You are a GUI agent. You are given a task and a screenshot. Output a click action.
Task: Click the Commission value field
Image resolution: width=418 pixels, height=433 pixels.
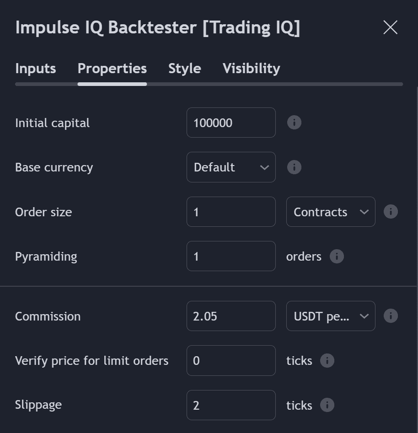(x=231, y=316)
